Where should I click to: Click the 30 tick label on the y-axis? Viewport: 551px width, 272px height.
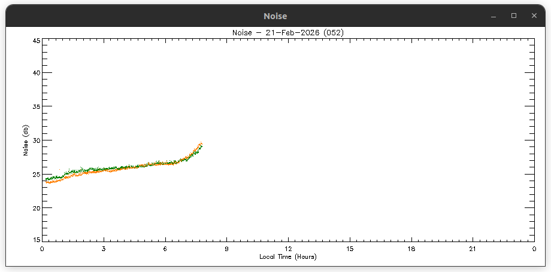pyautogui.click(x=36, y=140)
